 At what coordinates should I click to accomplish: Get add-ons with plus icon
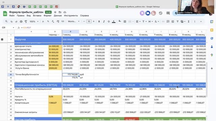(212, 68)
